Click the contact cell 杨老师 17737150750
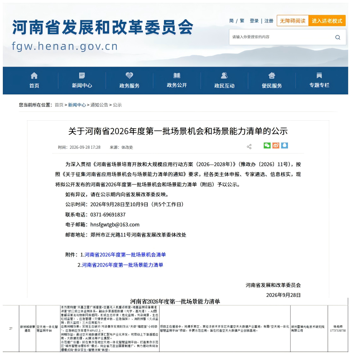 coord(338,329)
